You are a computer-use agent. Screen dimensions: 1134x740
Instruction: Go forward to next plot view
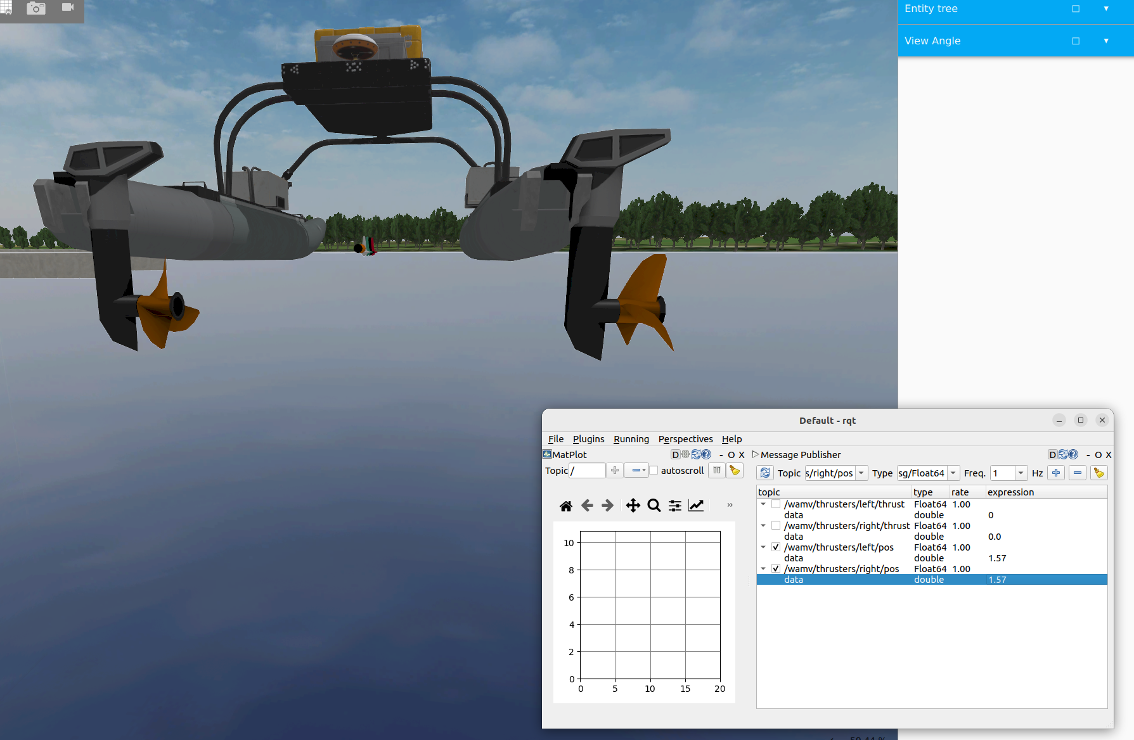(x=607, y=506)
